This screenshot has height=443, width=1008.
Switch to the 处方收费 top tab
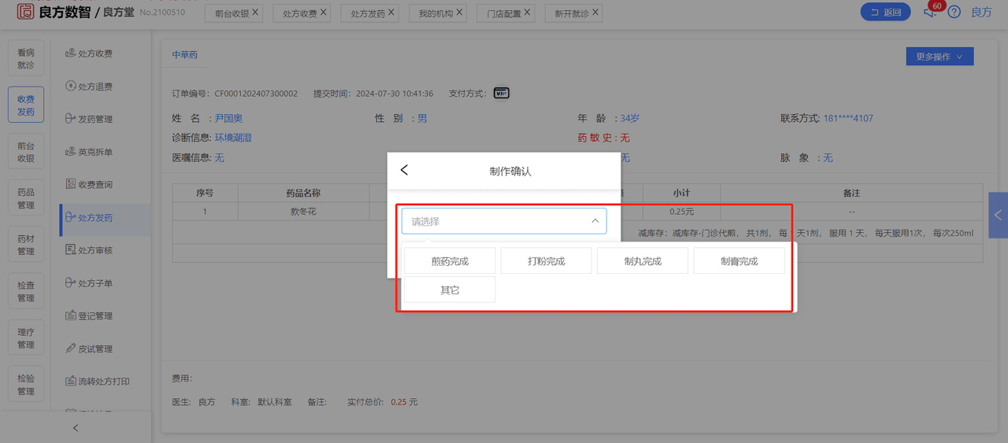pyautogui.click(x=299, y=13)
